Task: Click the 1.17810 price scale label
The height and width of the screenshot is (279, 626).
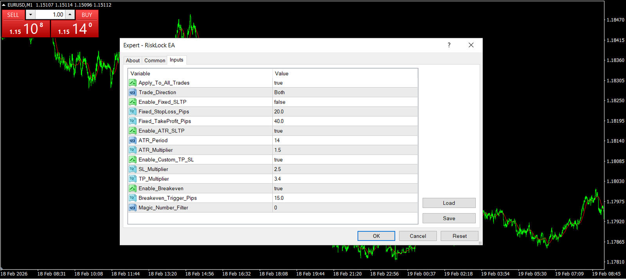Action: pos(615,262)
